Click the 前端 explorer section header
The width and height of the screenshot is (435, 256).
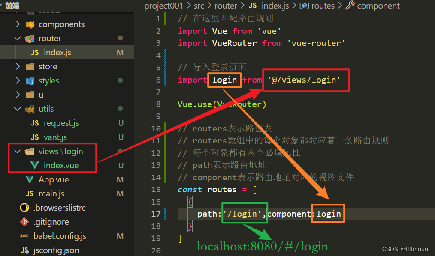(x=12, y=5)
